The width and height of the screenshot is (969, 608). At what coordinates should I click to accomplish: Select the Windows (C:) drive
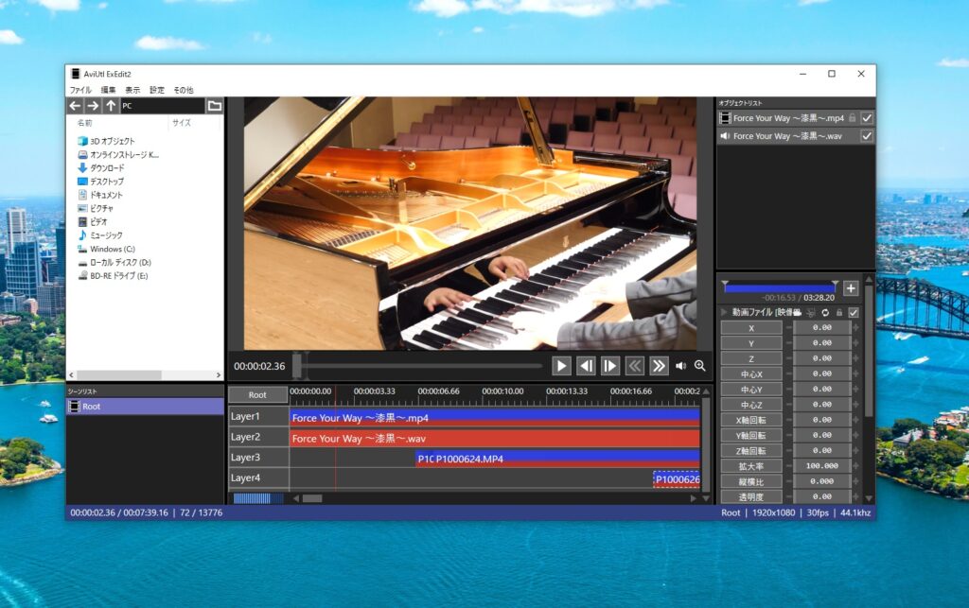click(106, 249)
